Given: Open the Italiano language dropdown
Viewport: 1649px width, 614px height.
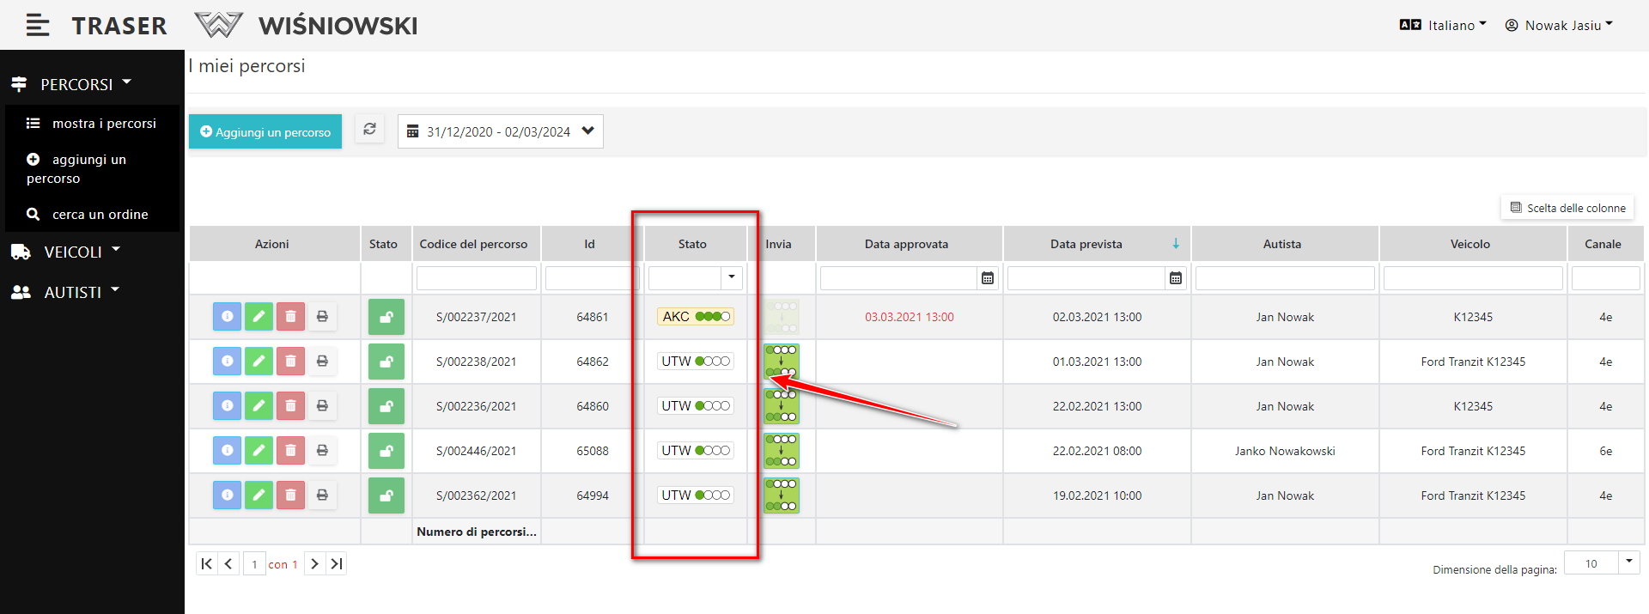Looking at the screenshot, I should click(1444, 26).
